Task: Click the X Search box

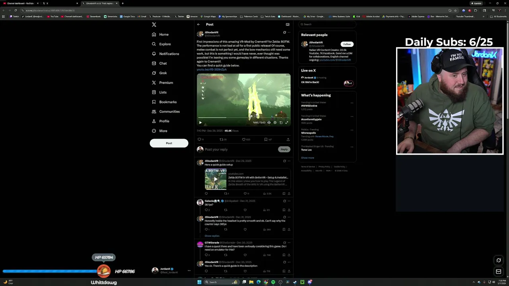Action: pyautogui.click(x=327, y=24)
